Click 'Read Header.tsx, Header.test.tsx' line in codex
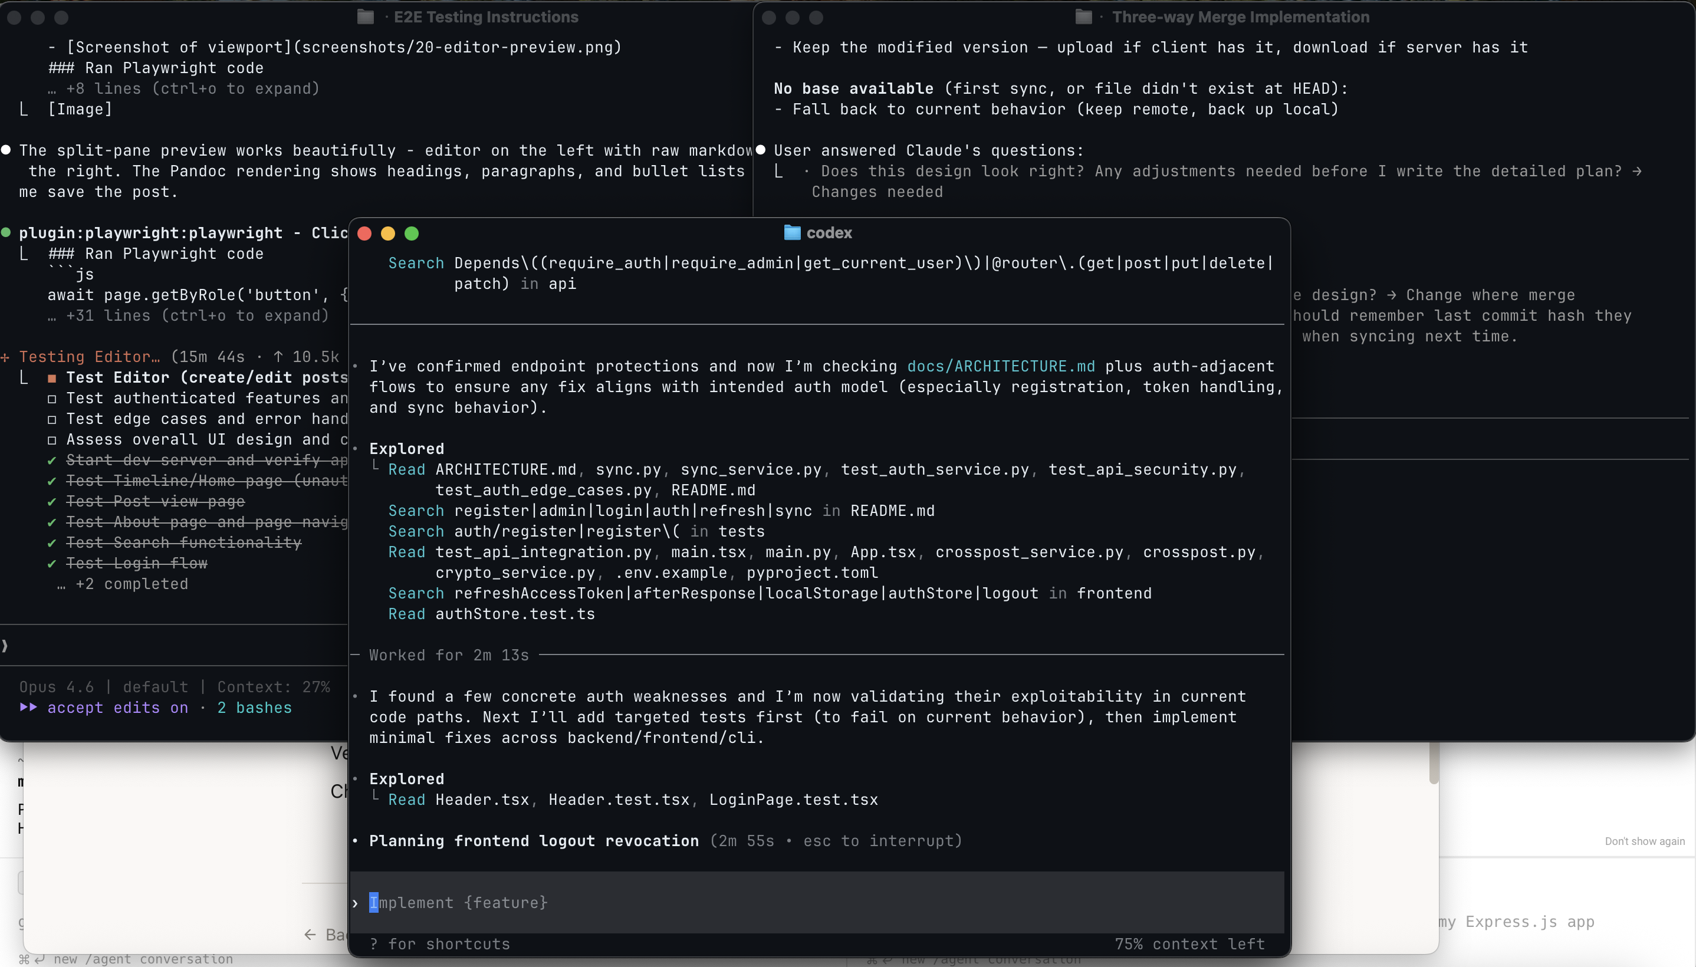Viewport: 1696px width, 967px height. click(x=633, y=799)
